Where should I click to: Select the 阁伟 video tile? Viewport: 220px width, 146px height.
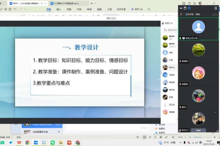198,98
